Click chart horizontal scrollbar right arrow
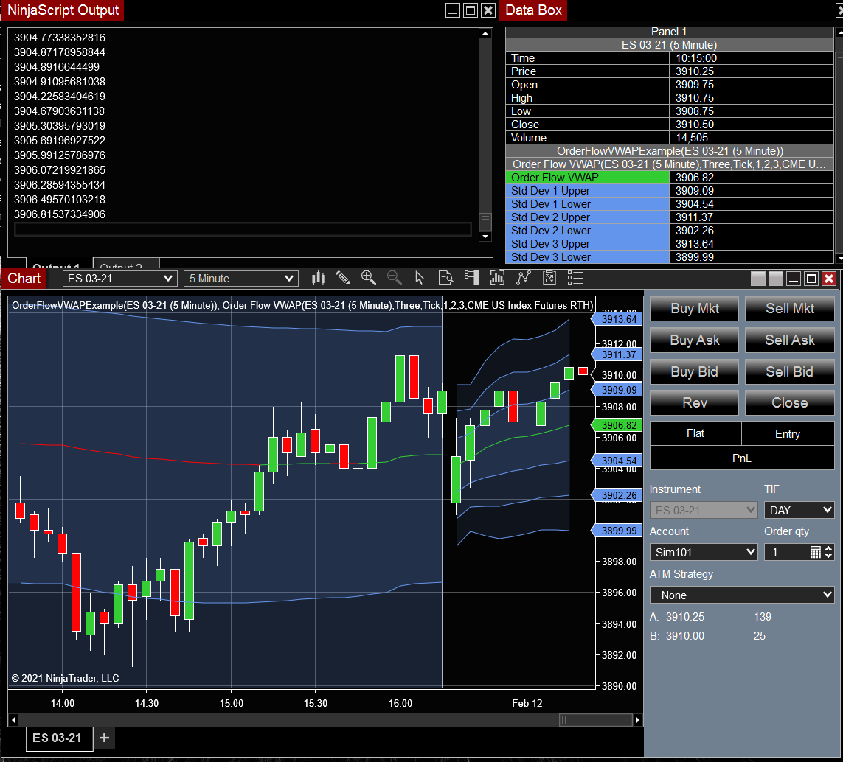This screenshot has width=843, height=762. 638,719
